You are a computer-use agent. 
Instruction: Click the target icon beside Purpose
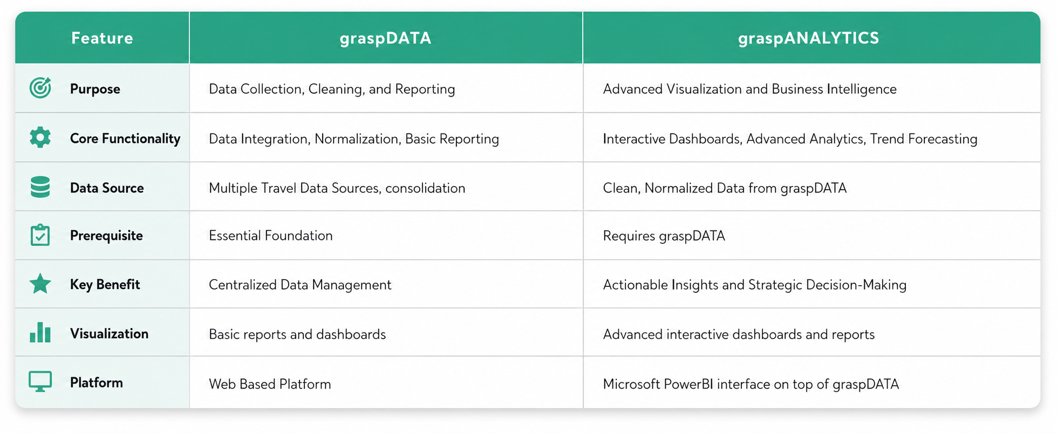point(40,88)
